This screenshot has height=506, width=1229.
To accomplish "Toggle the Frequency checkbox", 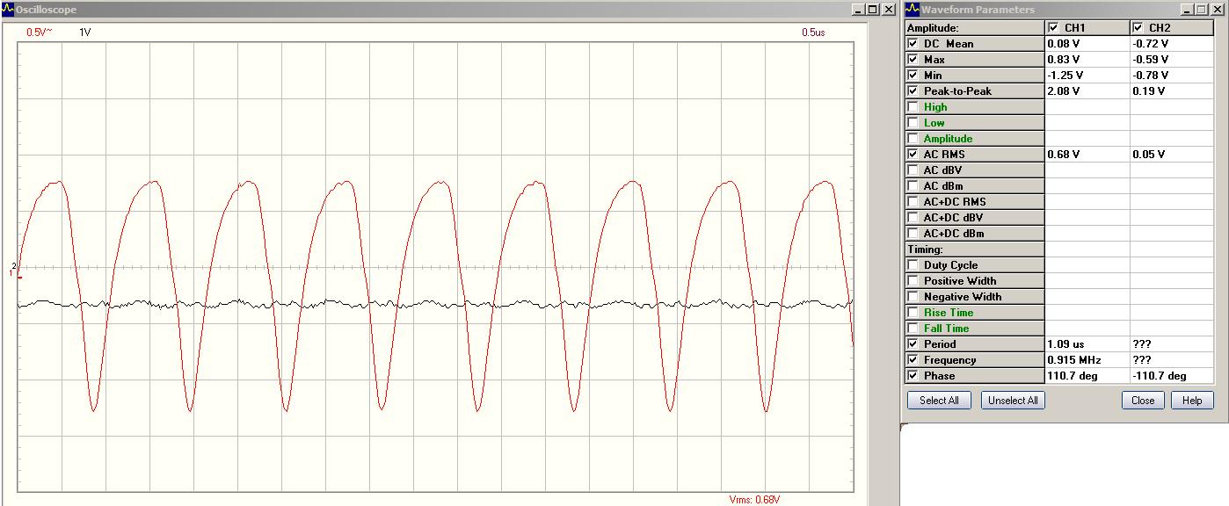I will point(912,359).
